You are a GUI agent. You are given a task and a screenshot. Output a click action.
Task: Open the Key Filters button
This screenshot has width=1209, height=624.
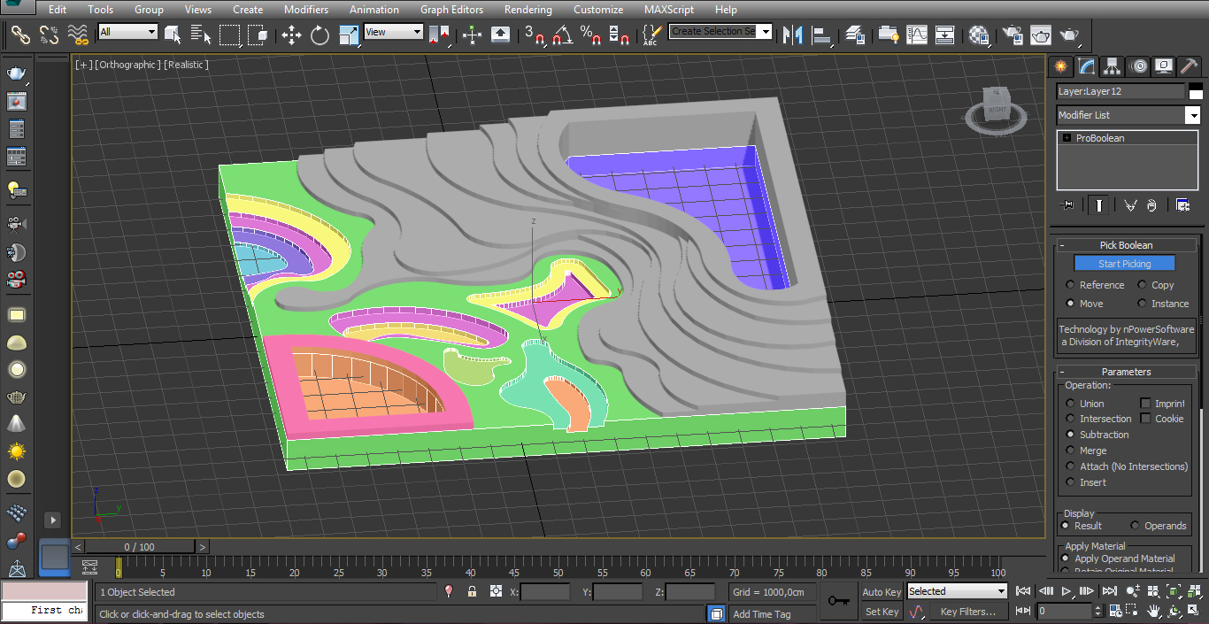coord(968,612)
